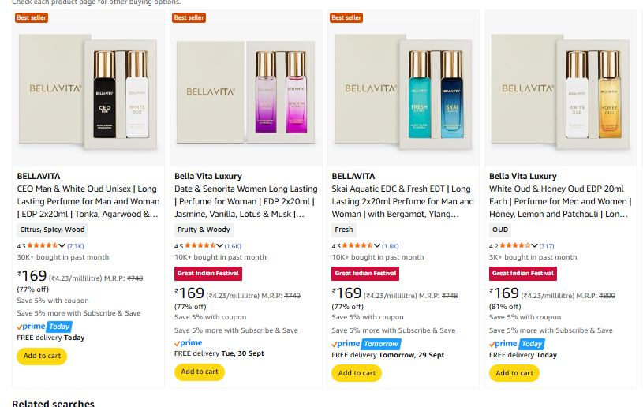Click star rating icons of CEO Man perfume
The height and width of the screenshot is (407, 643).
[x=43, y=246]
